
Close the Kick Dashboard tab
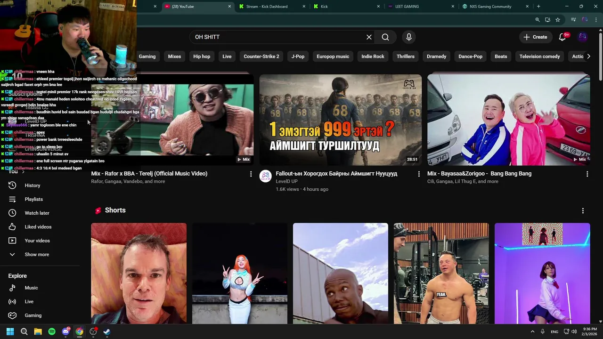tap(304, 7)
